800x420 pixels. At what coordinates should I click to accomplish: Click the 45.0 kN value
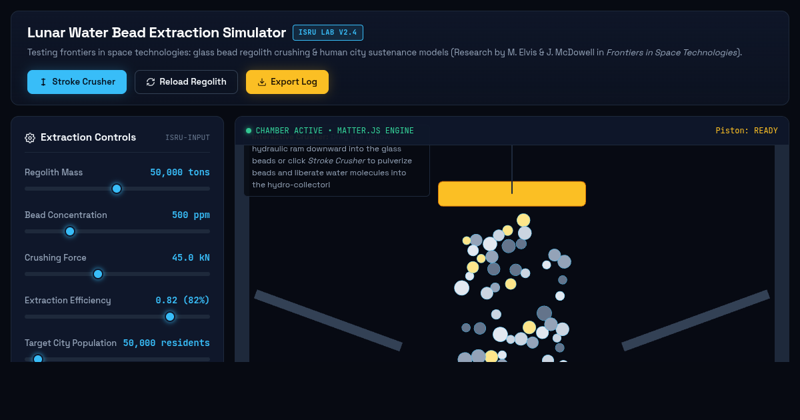(191, 257)
